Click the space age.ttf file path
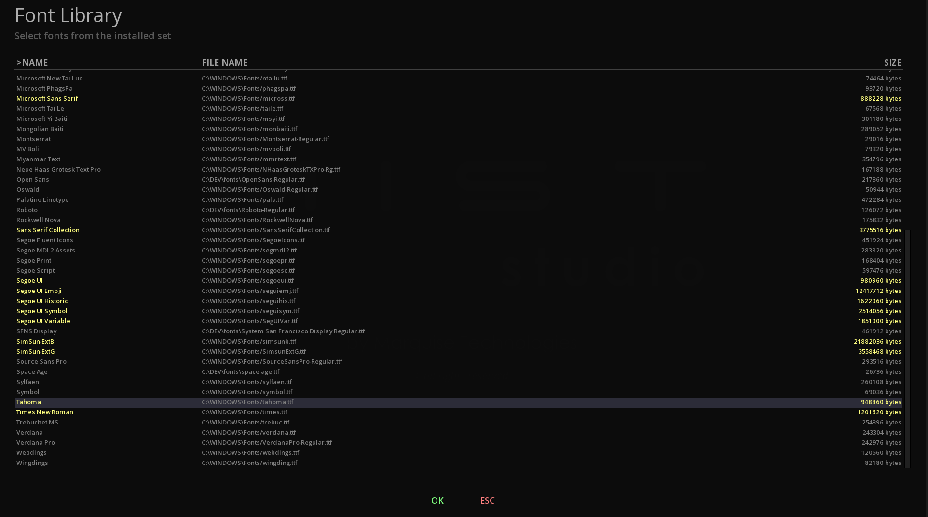 (x=240, y=371)
